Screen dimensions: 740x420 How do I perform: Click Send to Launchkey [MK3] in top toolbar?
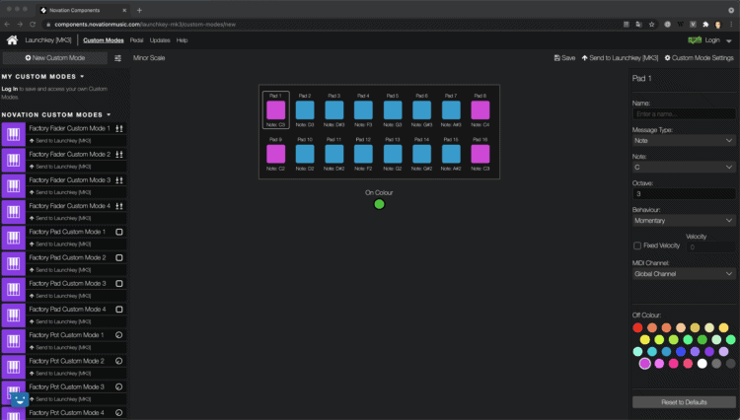(x=620, y=58)
